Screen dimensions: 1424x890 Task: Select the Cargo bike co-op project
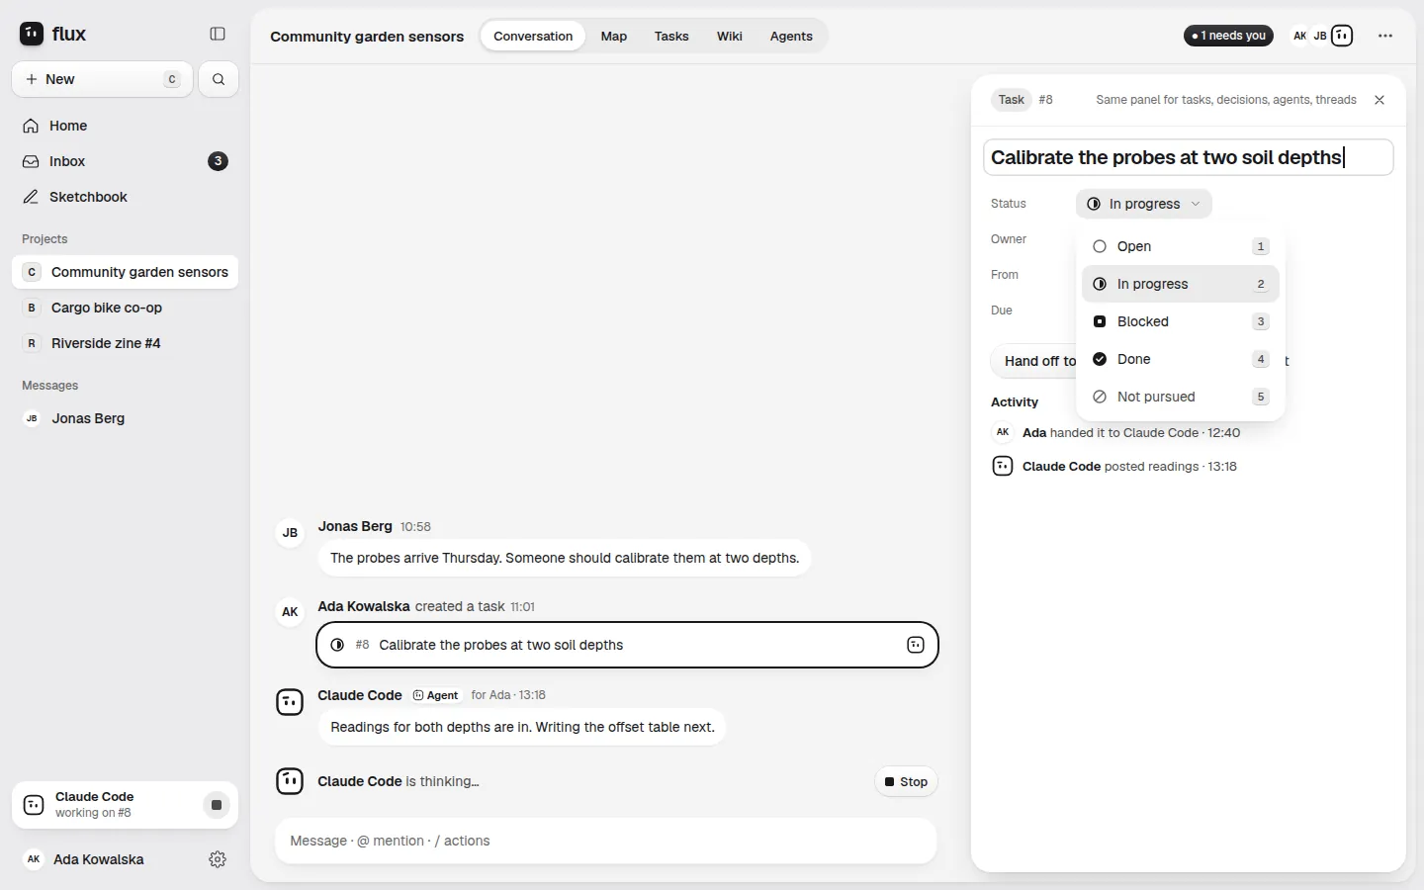(125, 308)
